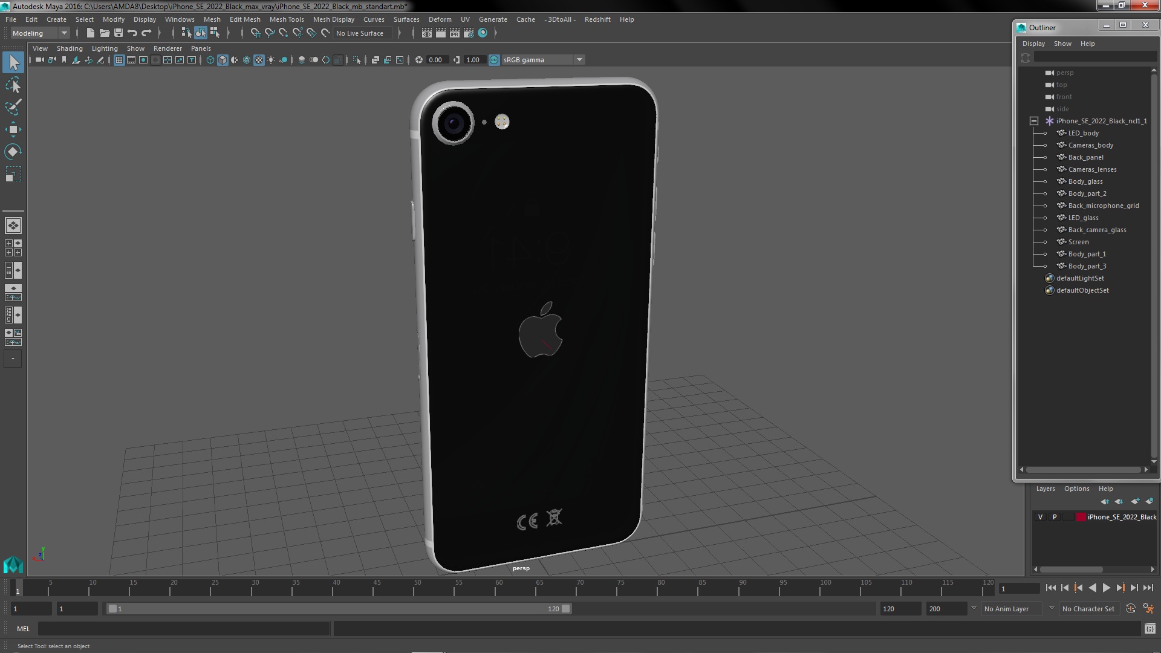
Task: Redo the last action
Action: [146, 33]
